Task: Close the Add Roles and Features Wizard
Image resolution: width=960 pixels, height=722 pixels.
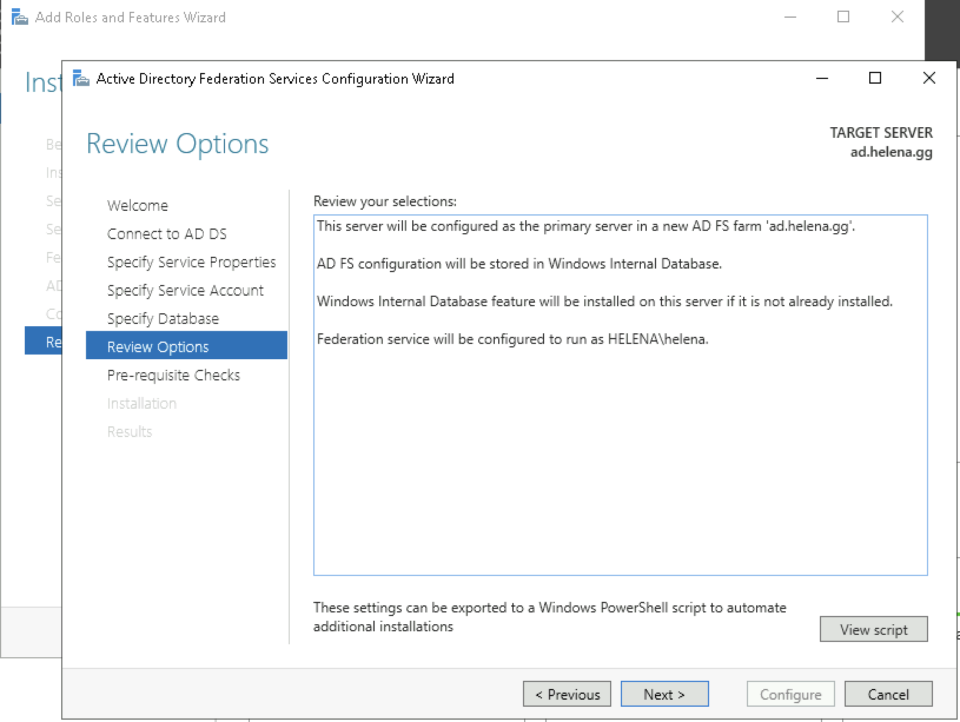Action: pyautogui.click(x=897, y=17)
